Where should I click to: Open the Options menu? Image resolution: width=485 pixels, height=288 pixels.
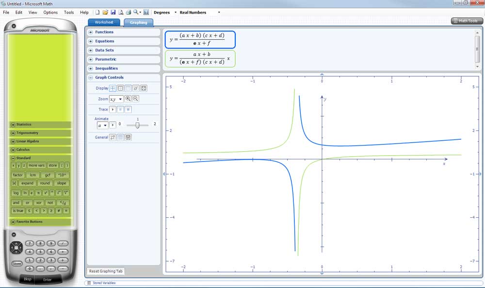(50, 13)
